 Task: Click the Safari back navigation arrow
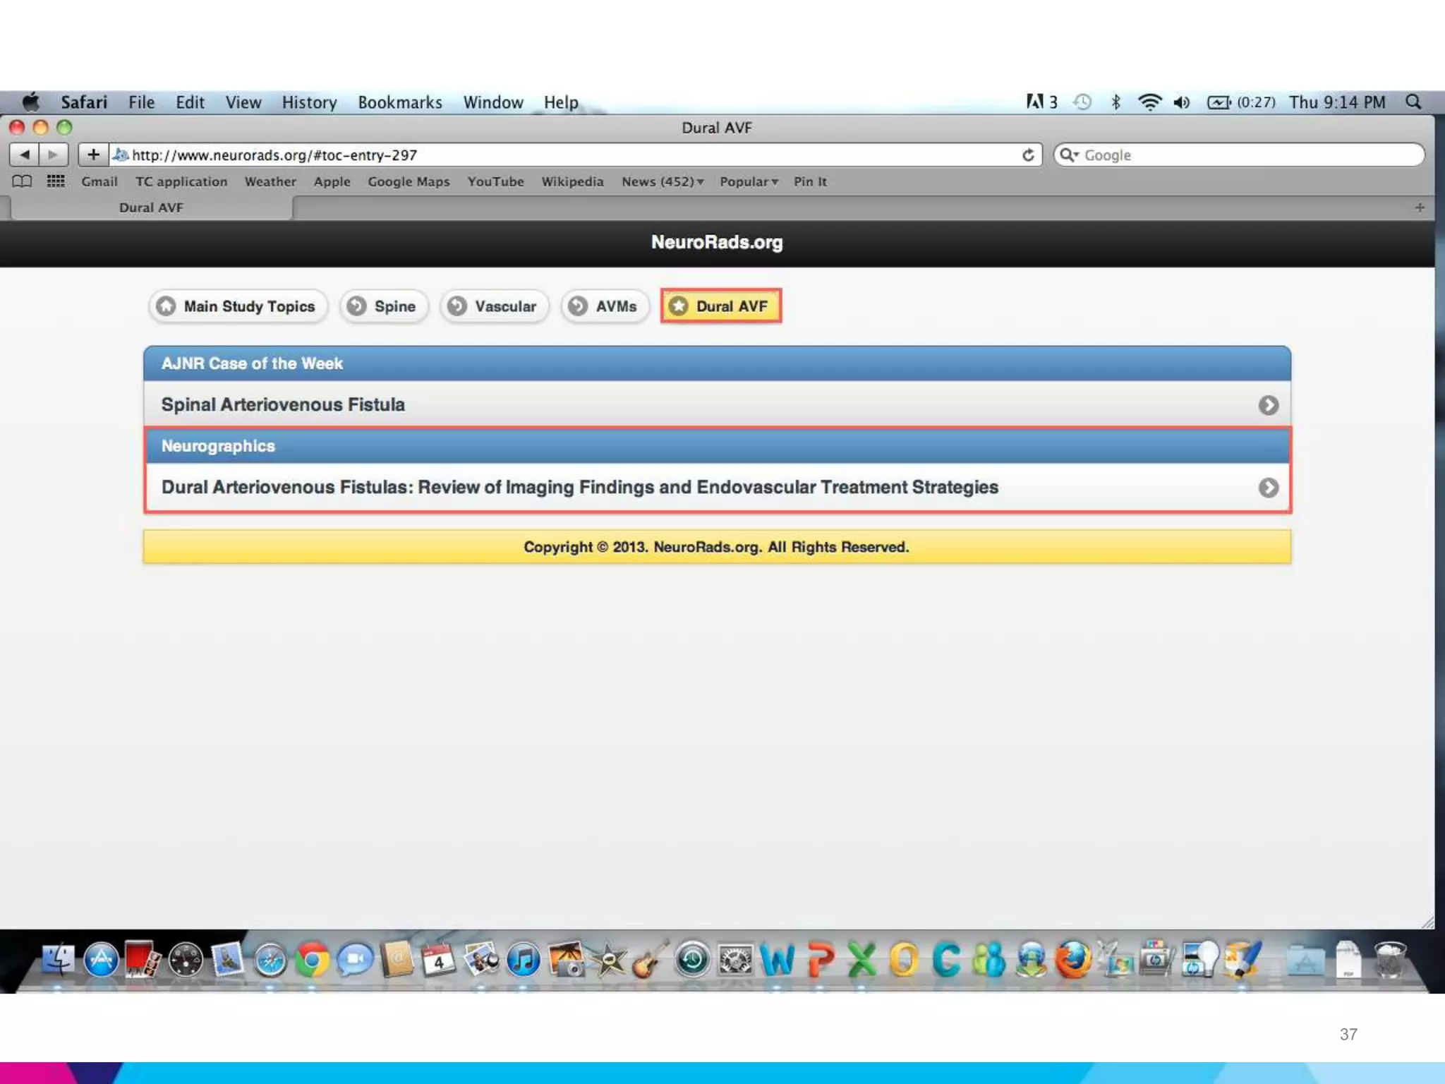tap(24, 155)
